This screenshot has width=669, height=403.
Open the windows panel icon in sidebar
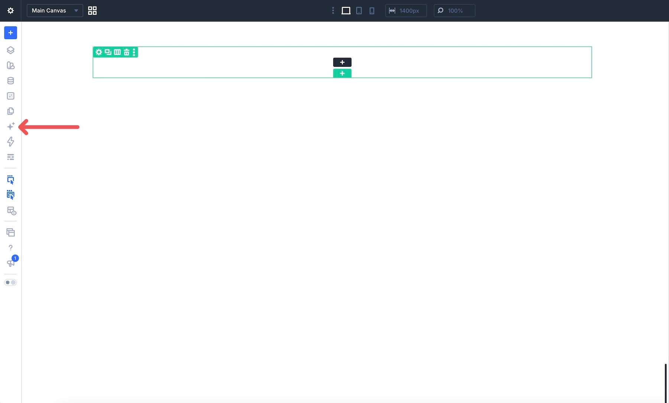click(x=10, y=232)
